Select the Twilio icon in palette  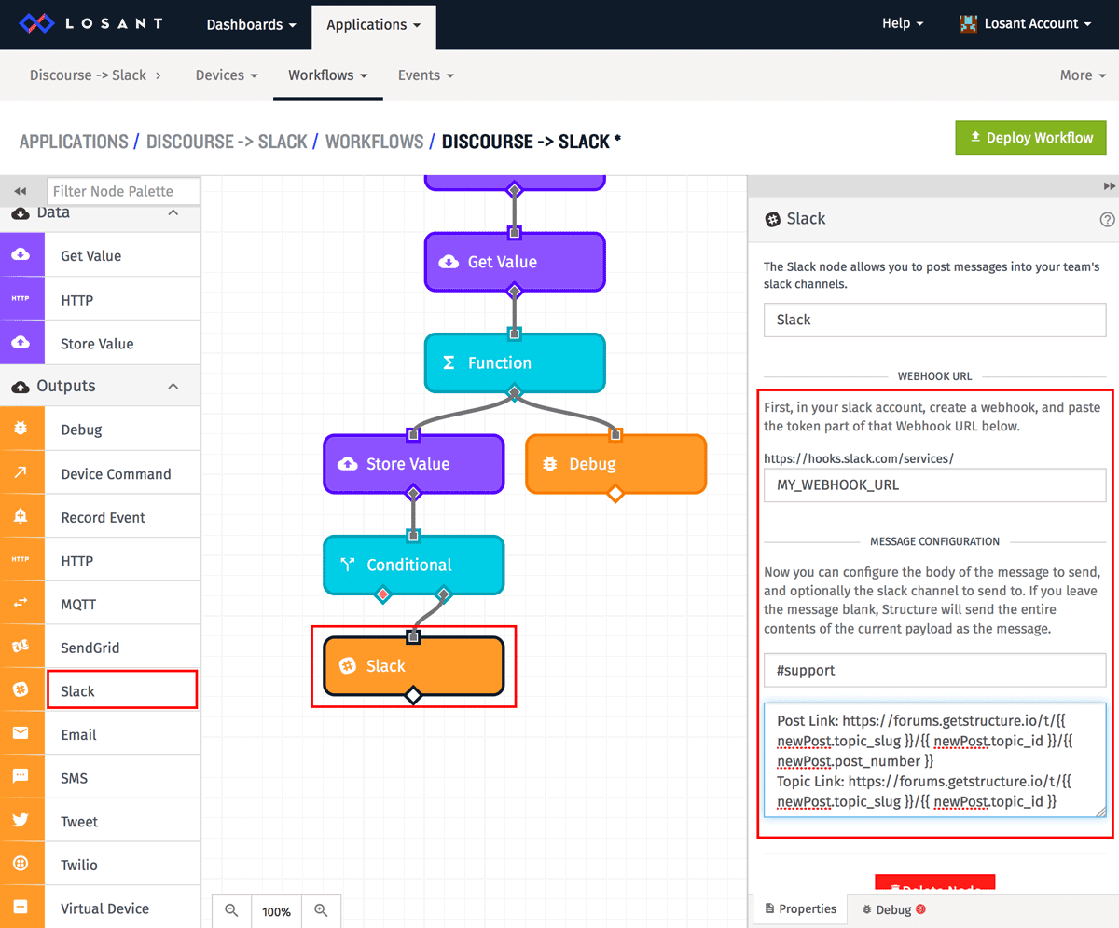(x=21, y=865)
